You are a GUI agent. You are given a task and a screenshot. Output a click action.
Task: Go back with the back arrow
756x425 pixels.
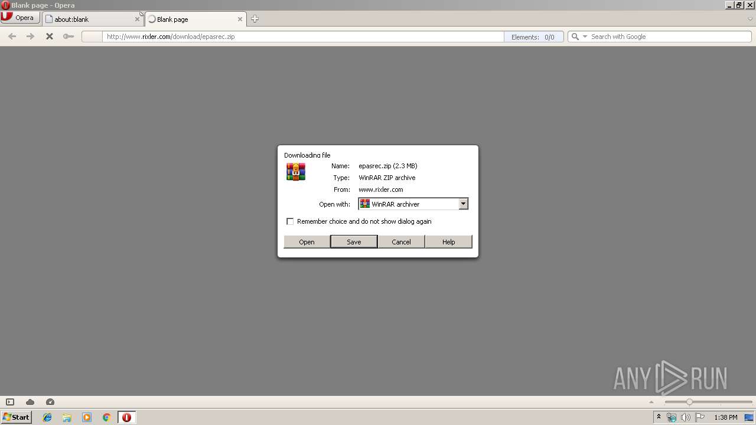(x=12, y=37)
